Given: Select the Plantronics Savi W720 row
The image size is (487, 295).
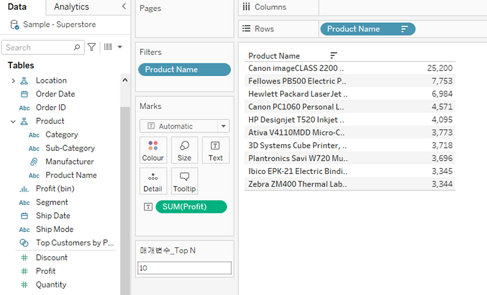Looking at the screenshot, I should (x=350, y=158).
